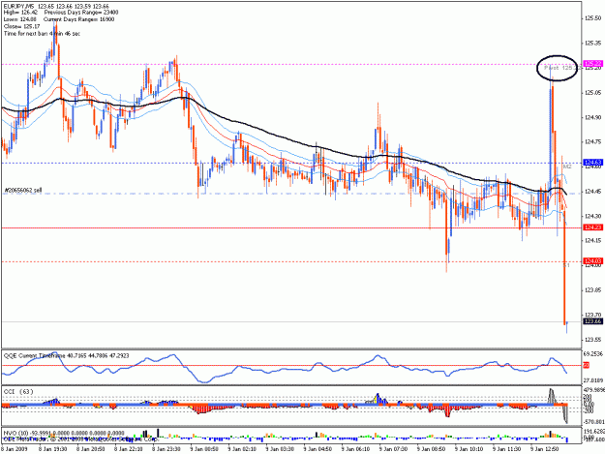Click the 69.2536 QQE scale value
The width and height of the screenshot is (605, 454).
tap(593, 353)
